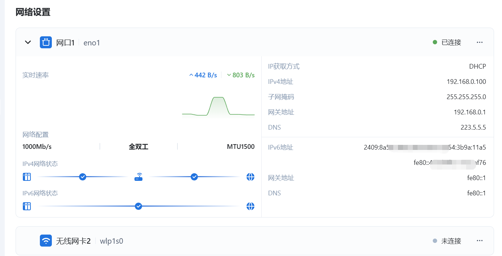Click the 网口1 ethernet port icon
502x256 pixels.
coord(46,42)
